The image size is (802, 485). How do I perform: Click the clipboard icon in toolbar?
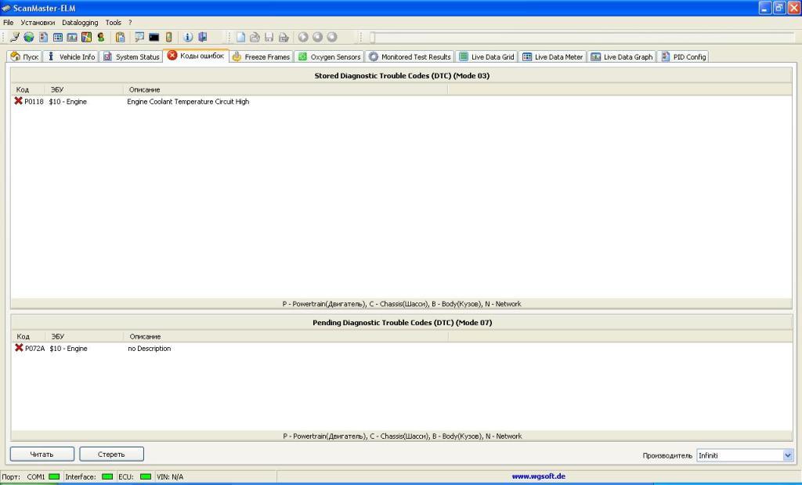pyautogui.click(x=120, y=37)
